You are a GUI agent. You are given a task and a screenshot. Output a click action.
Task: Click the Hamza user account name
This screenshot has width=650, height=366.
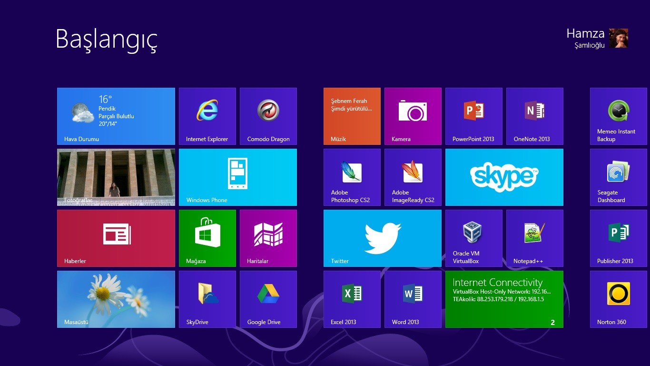585,33
